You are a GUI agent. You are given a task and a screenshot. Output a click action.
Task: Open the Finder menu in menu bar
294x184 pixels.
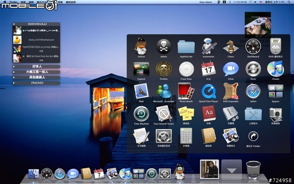tap(13, 2)
